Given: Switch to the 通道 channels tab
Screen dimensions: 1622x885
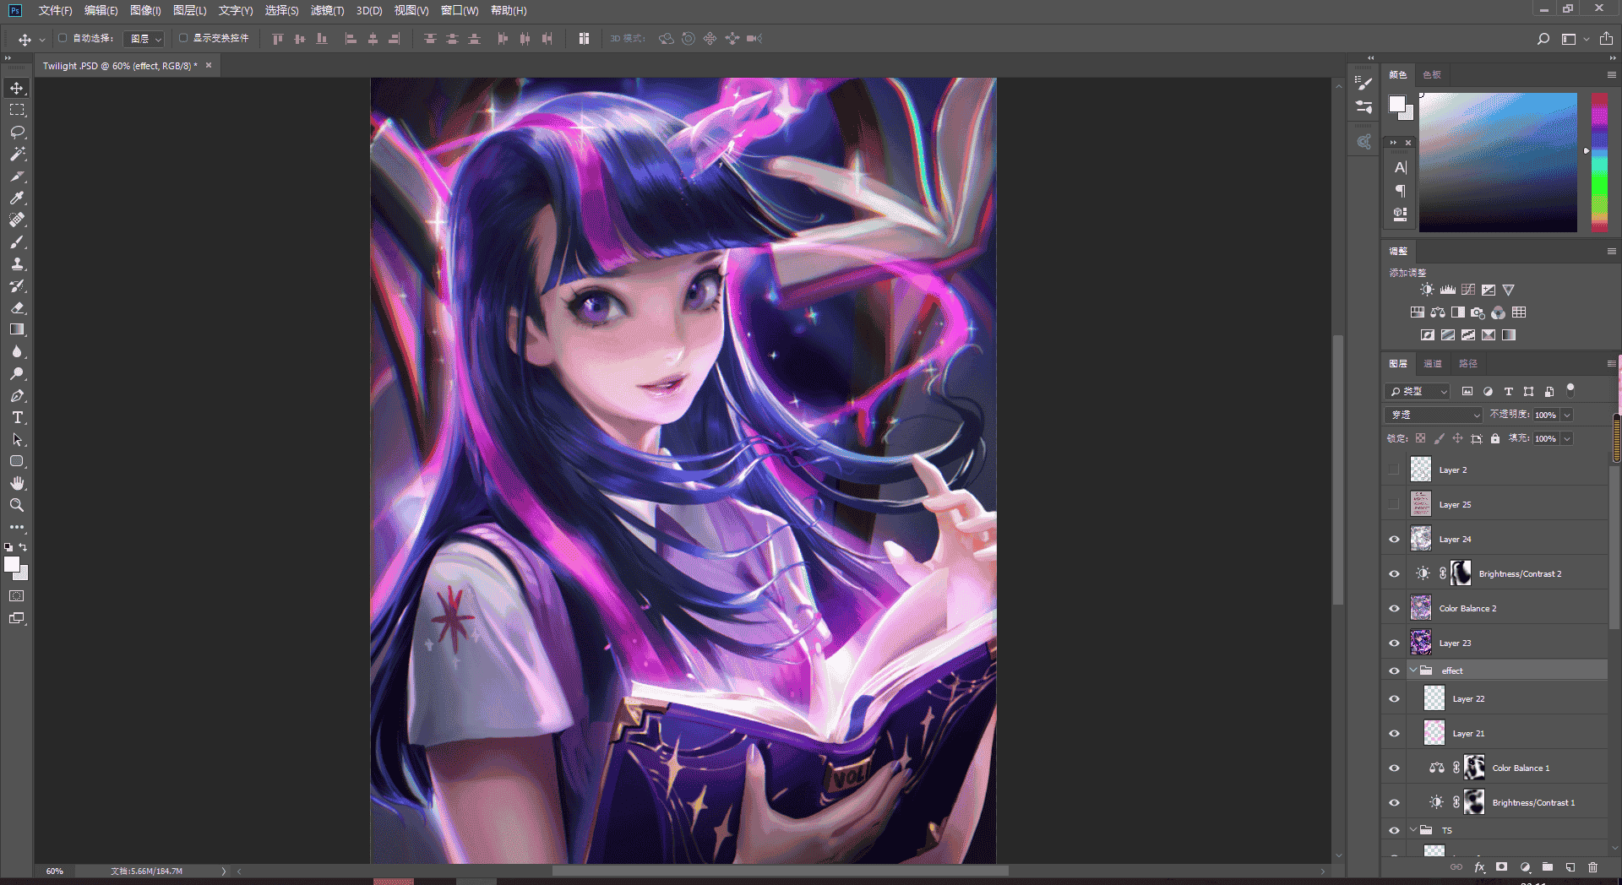Looking at the screenshot, I should click(1433, 364).
